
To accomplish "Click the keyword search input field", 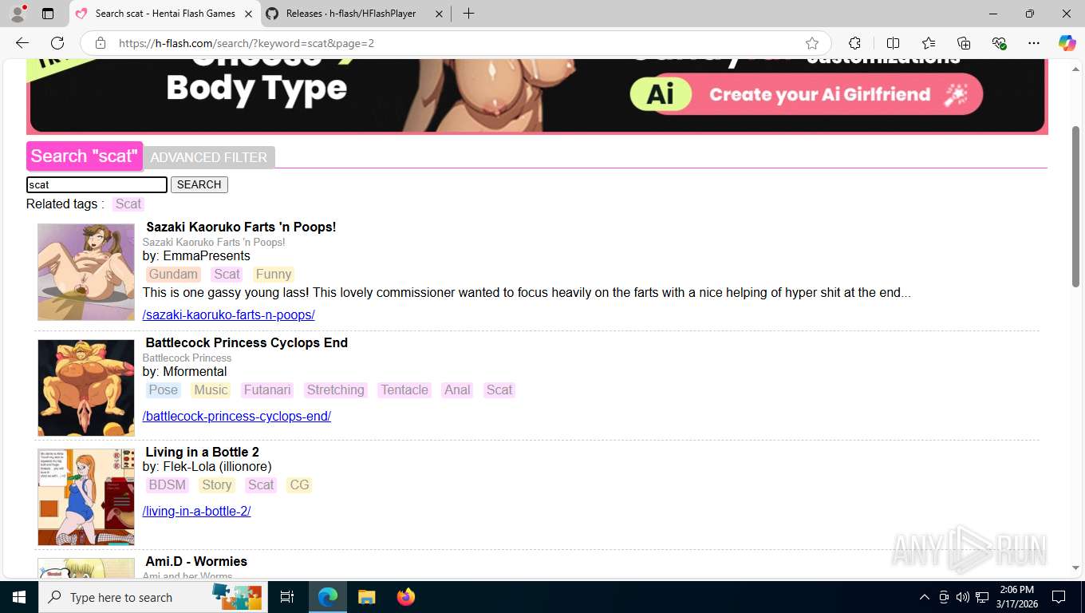I will click(x=97, y=184).
